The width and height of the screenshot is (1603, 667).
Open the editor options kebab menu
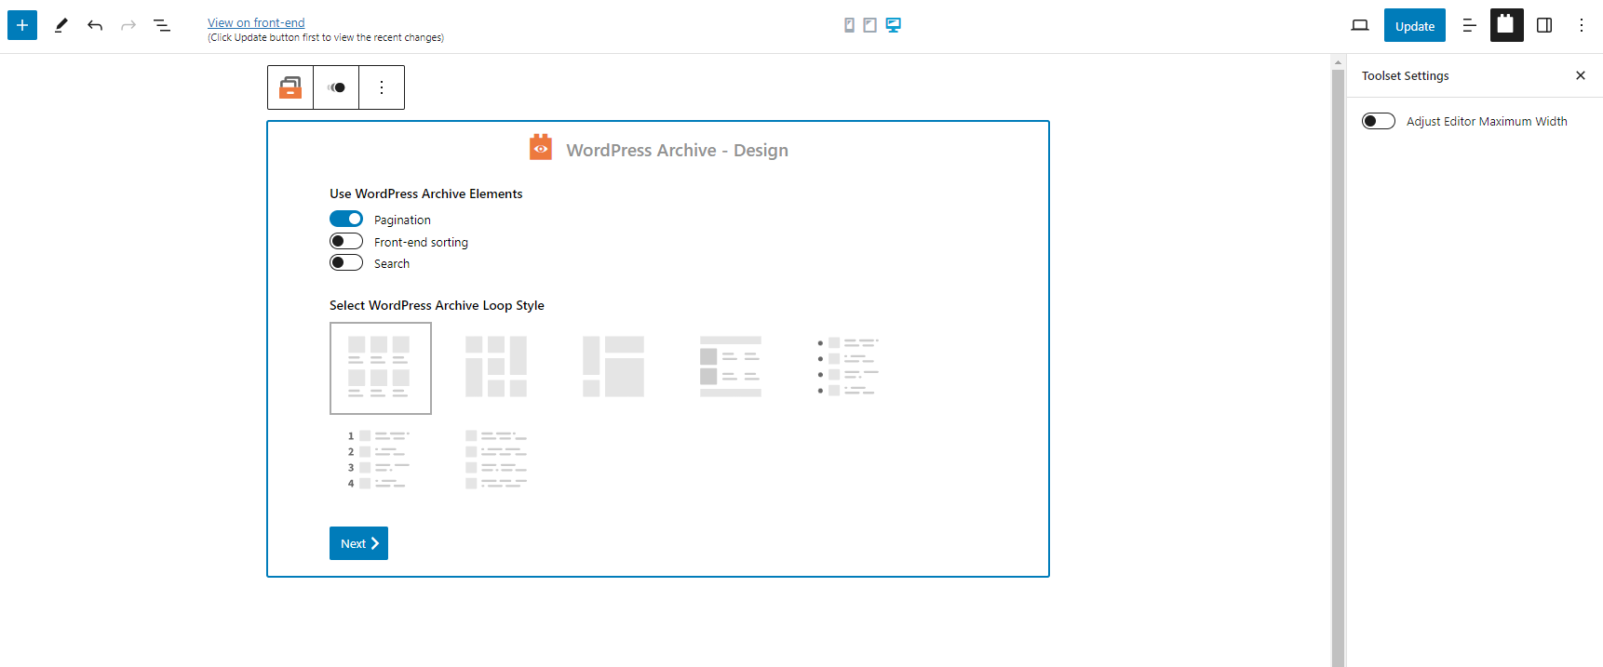[1582, 25]
